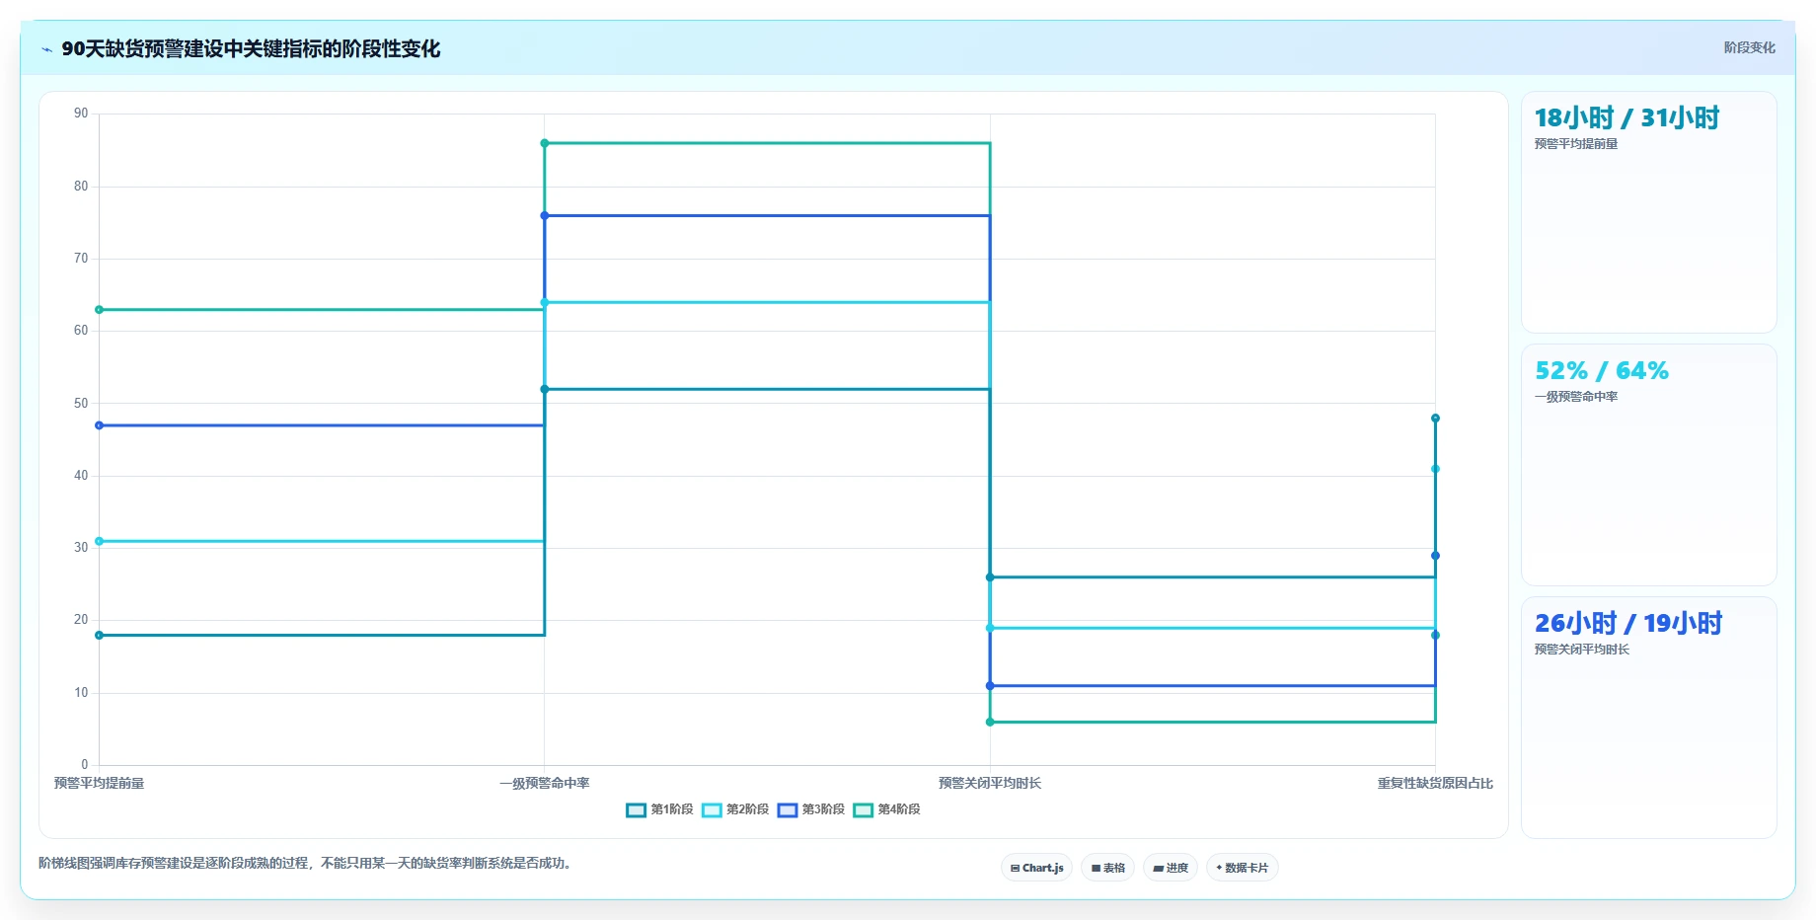1816x920 pixels.
Task: Toggle the 第3阶段 legend series
Action: (811, 809)
